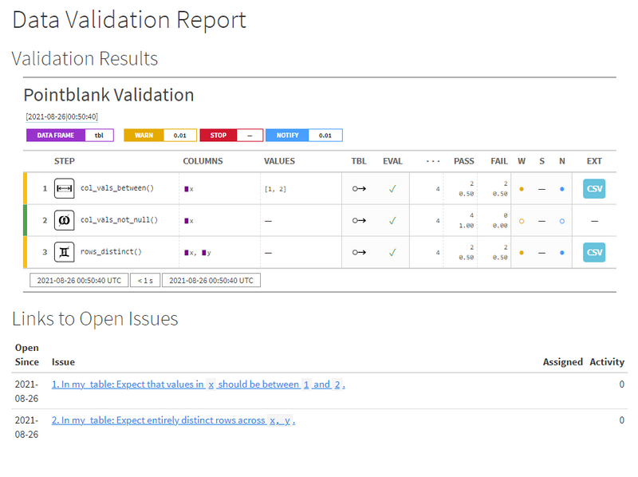638x477 pixels.
Task: Click the DATA FRAME tbl badge
Action: pos(70,135)
